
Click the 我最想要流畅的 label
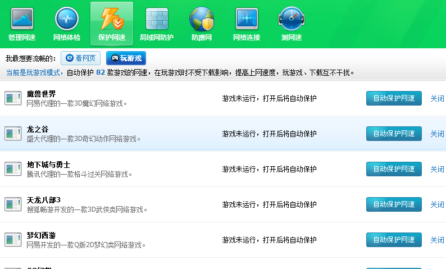coord(31,58)
